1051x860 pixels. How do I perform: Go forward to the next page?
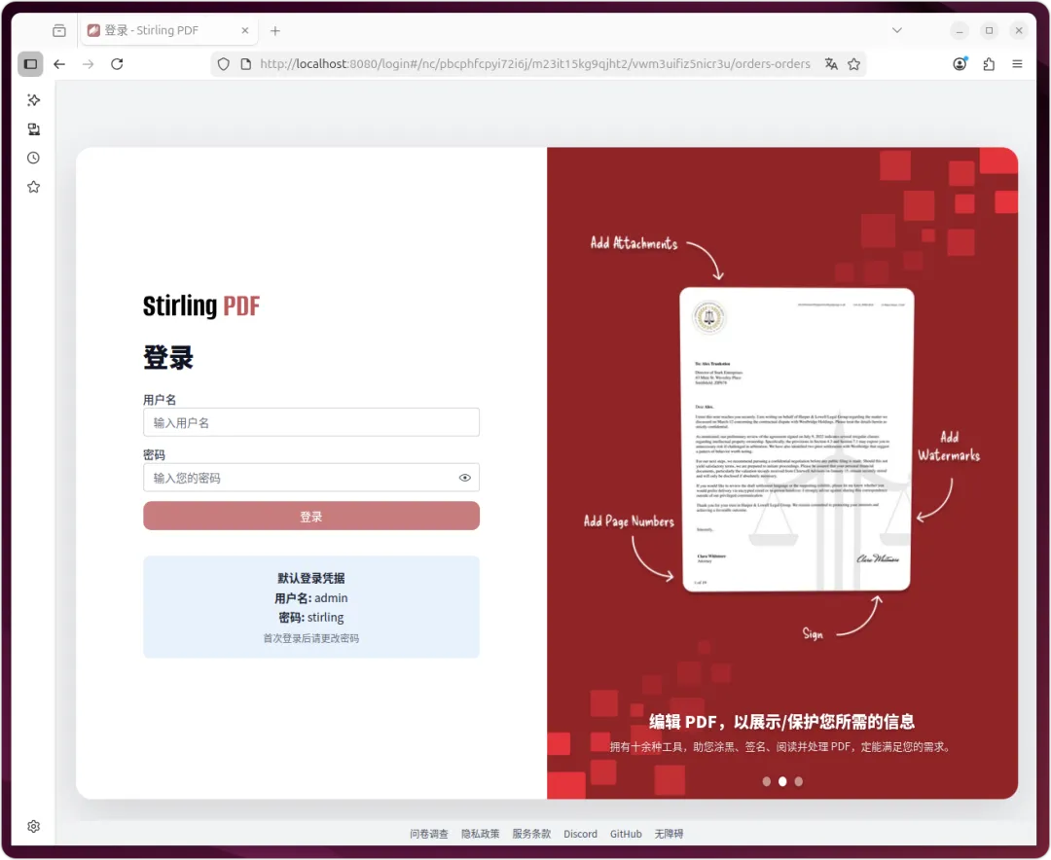point(88,64)
